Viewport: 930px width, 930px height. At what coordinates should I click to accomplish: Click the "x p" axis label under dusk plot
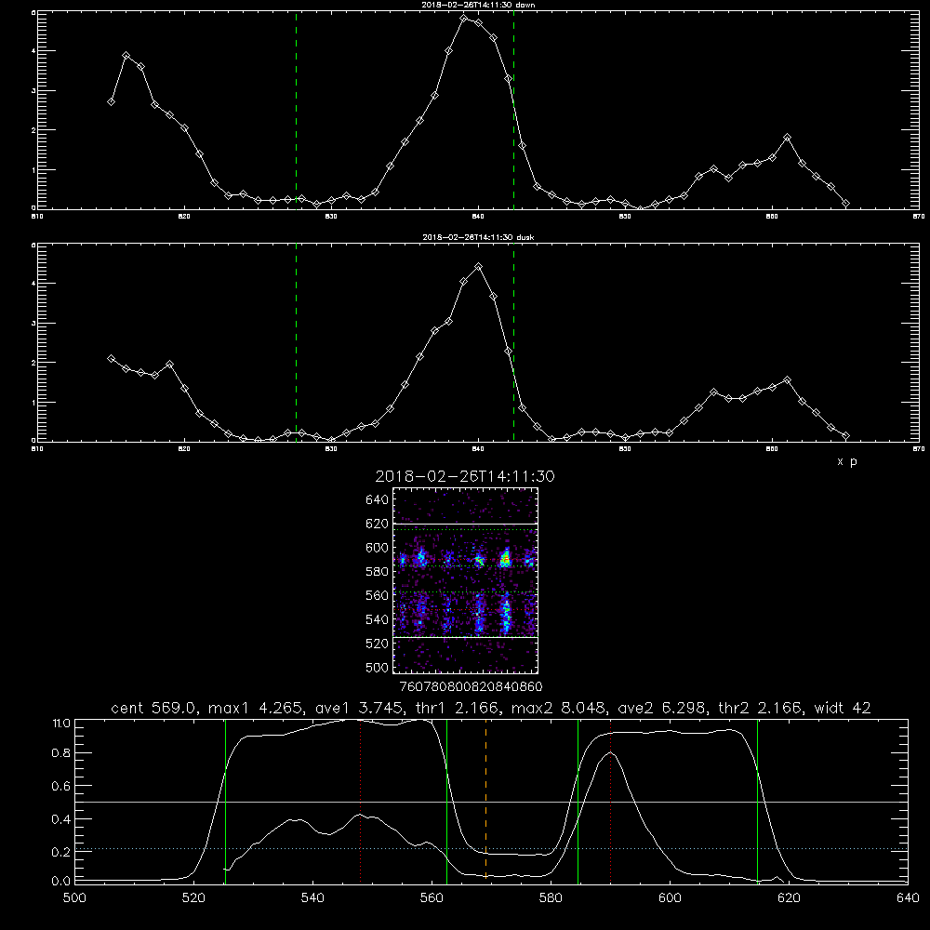point(847,461)
